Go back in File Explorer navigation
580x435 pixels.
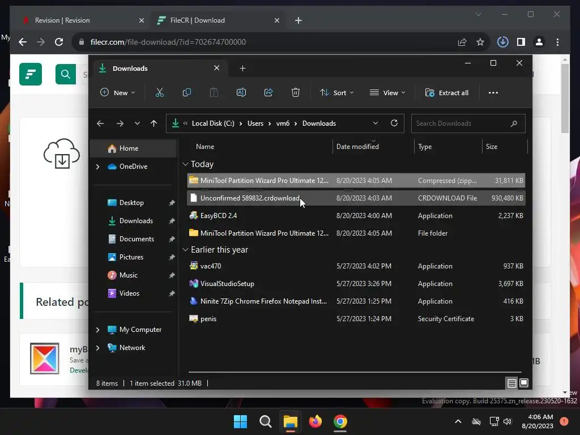coord(100,123)
